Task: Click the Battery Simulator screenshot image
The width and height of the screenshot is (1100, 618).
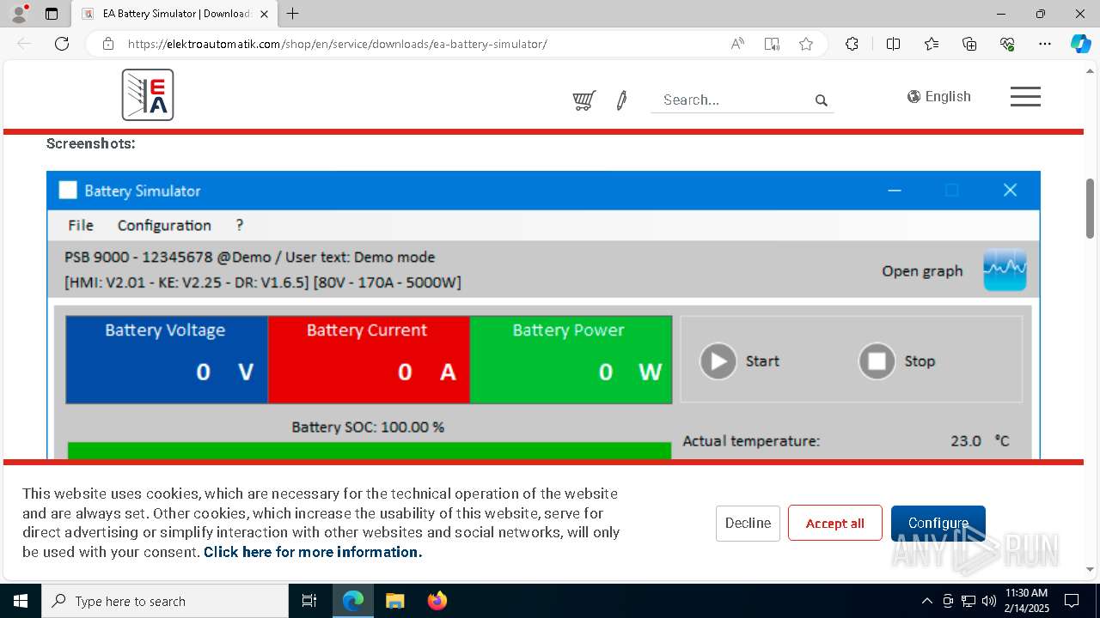Action: (x=543, y=315)
